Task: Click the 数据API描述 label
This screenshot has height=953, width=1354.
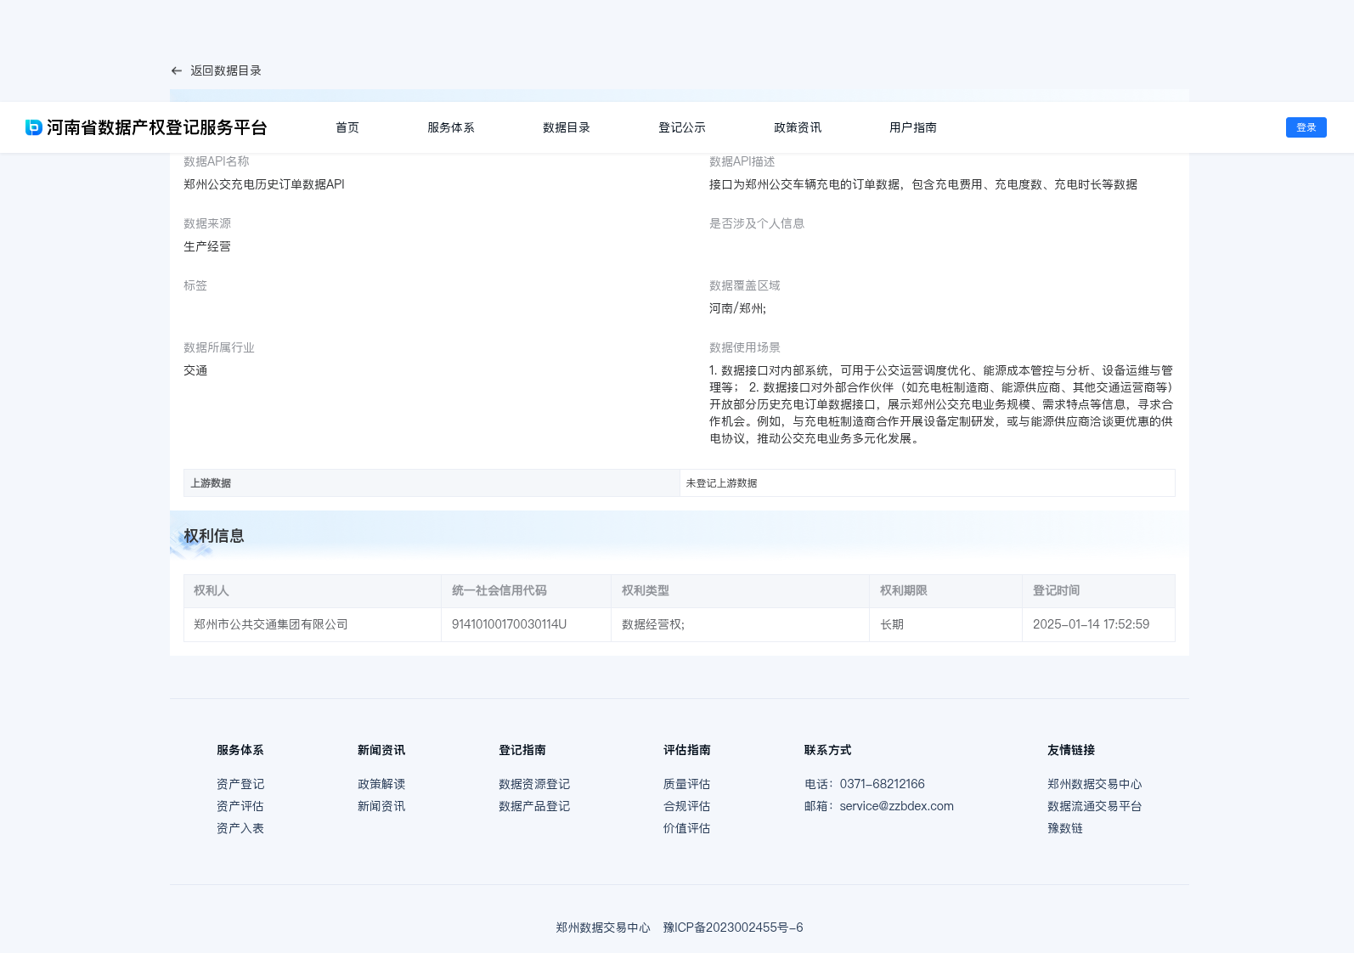Action: click(x=742, y=161)
